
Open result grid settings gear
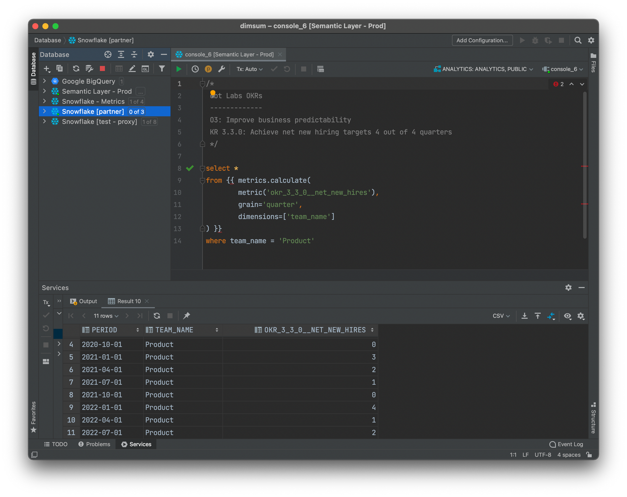[x=581, y=316]
